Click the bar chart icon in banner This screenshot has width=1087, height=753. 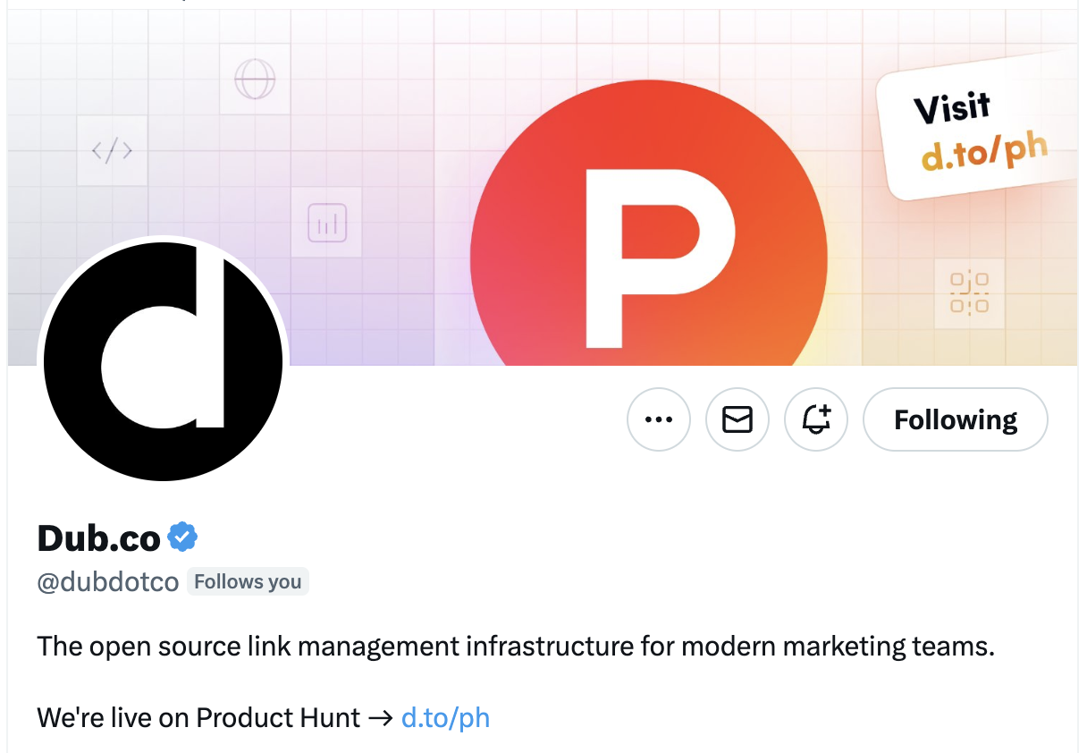pyautogui.click(x=326, y=223)
